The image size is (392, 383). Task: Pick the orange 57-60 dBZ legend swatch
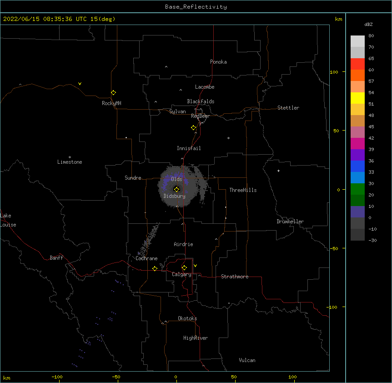[357, 75]
